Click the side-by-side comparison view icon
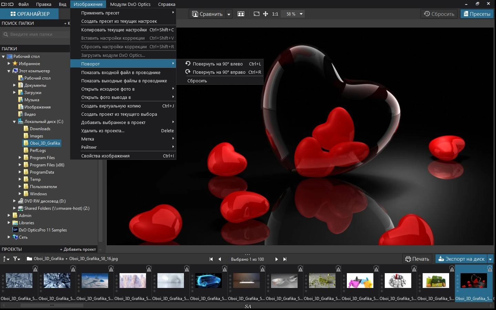 [241, 14]
